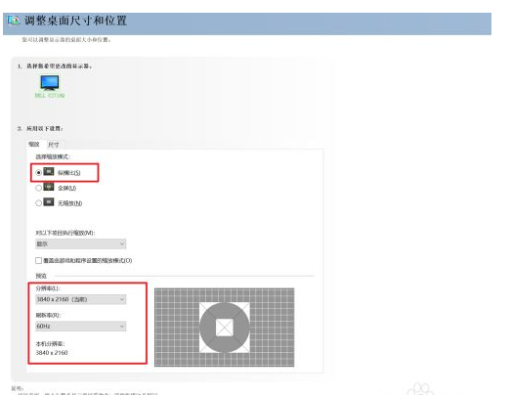Screen dimensions: 512x395
Task: Select the DELL monitor icon
Action: 50,83
